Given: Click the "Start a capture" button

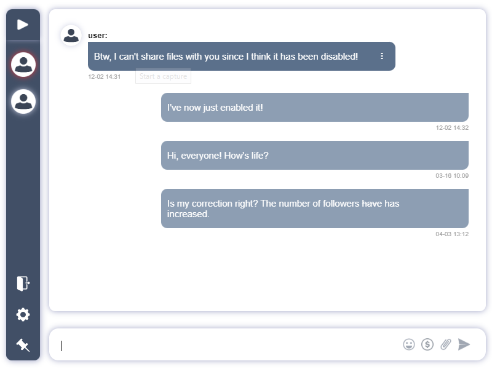Looking at the screenshot, I should pyautogui.click(x=163, y=76).
